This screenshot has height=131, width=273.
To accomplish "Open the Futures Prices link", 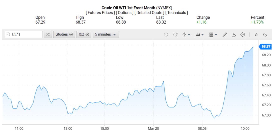I will [100, 13].
